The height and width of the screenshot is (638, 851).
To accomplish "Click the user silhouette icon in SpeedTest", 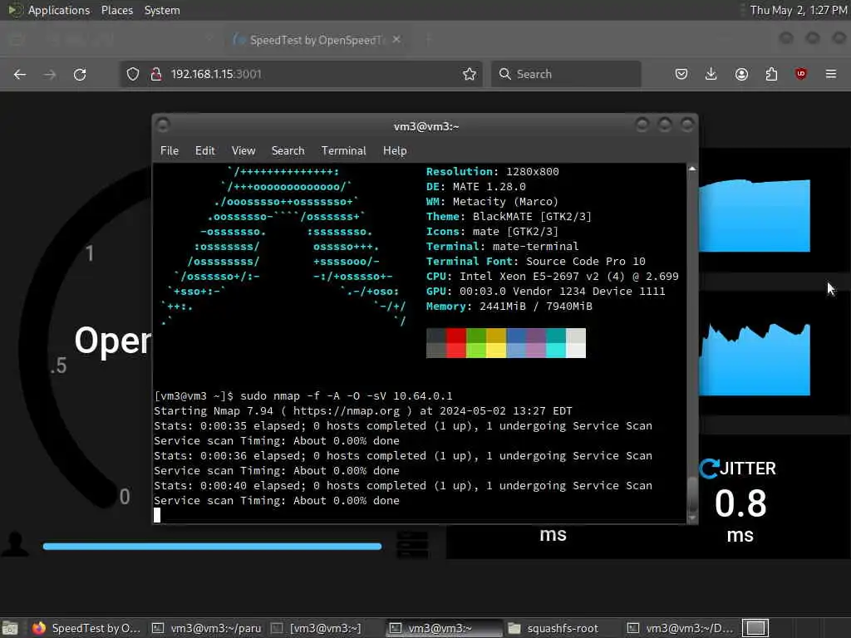I will pos(15,544).
